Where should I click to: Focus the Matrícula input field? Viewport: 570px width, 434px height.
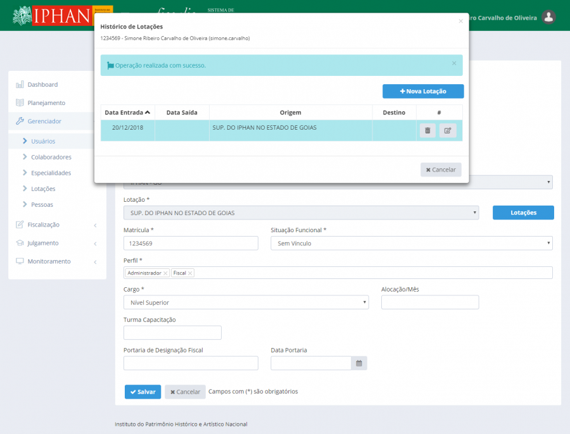(191, 243)
